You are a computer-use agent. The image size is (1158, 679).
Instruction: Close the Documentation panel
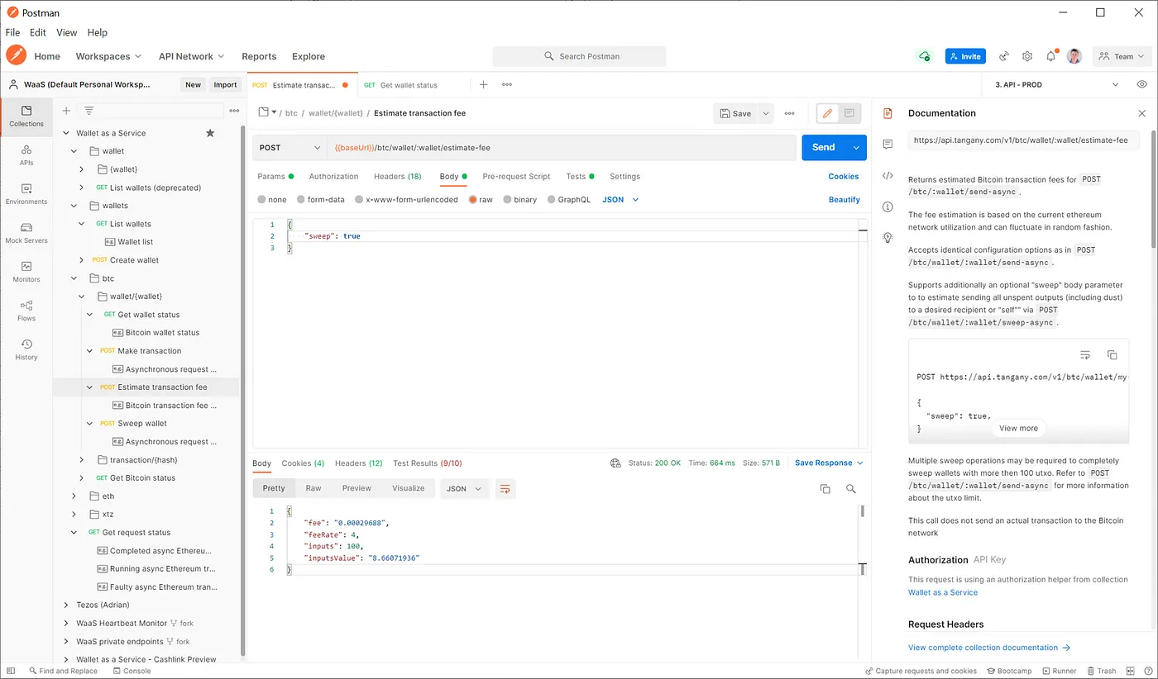pos(1142,113)
